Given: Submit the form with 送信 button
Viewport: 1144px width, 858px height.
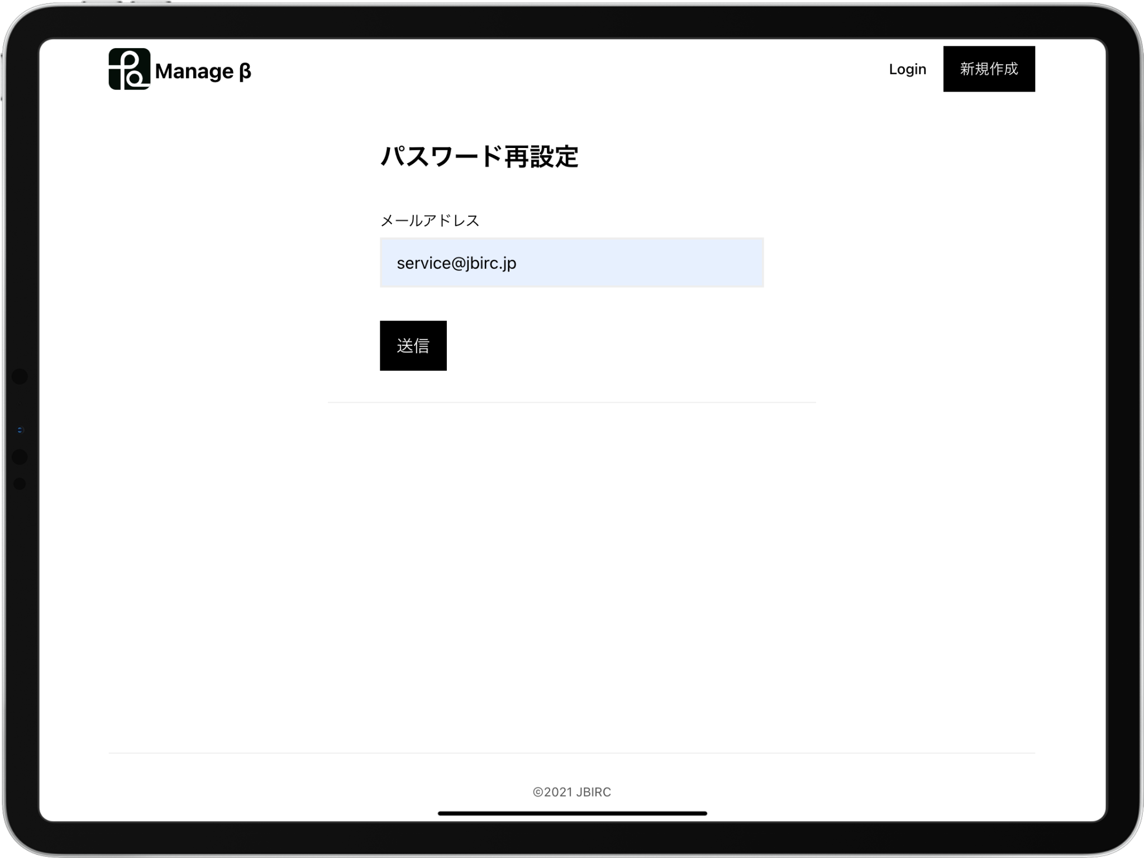Looking at the screenshot, I should coord(413,346).
